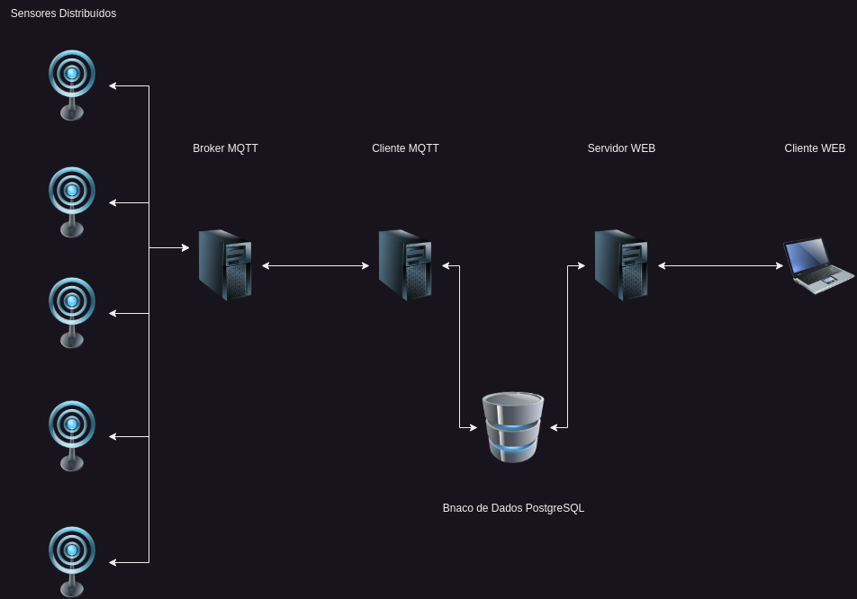This screenshot has width=857, height=599.
Task: Click the PostgreSQL database cylinder icon
Action: point(513,427)
